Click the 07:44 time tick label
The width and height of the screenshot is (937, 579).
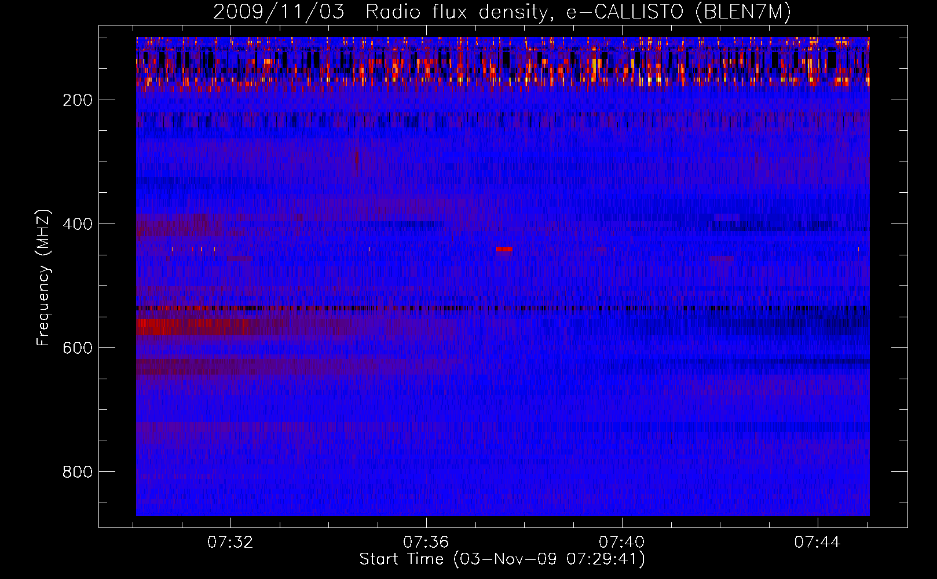click(x=818, y=543)
